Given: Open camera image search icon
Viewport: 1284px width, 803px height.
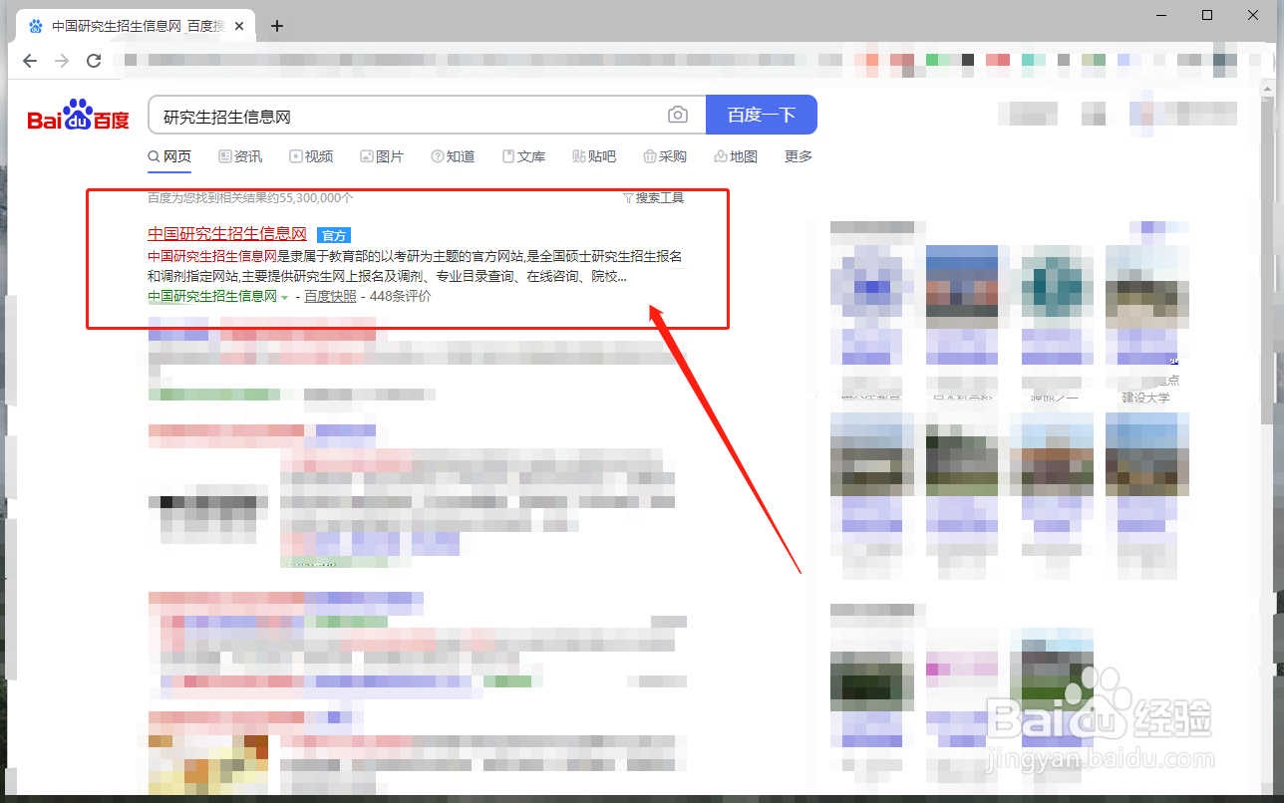Looking at the screenshot, I should 678,115.
